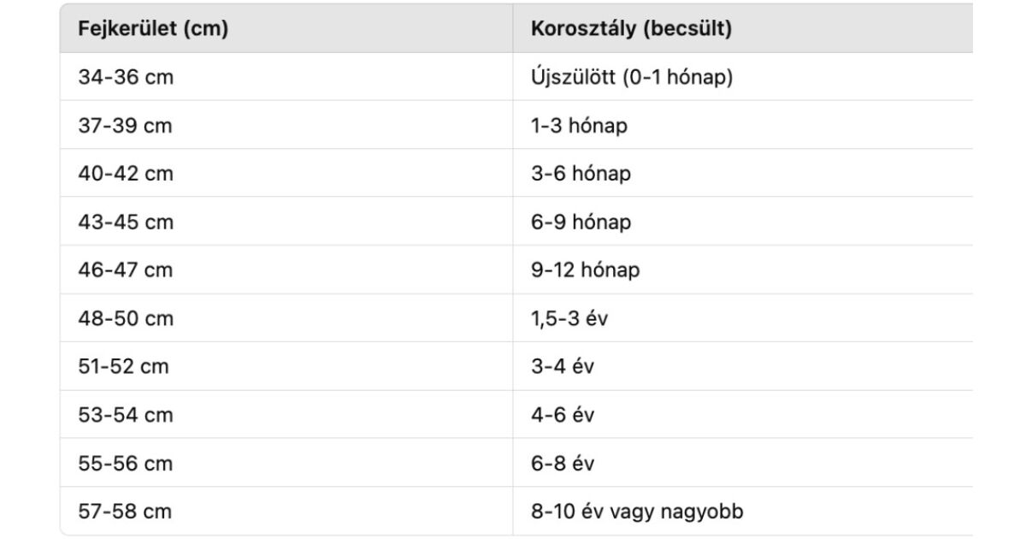
Task: Click the "8-10 év vagy nagyobb" cell
Action: (x=637, y=512)
